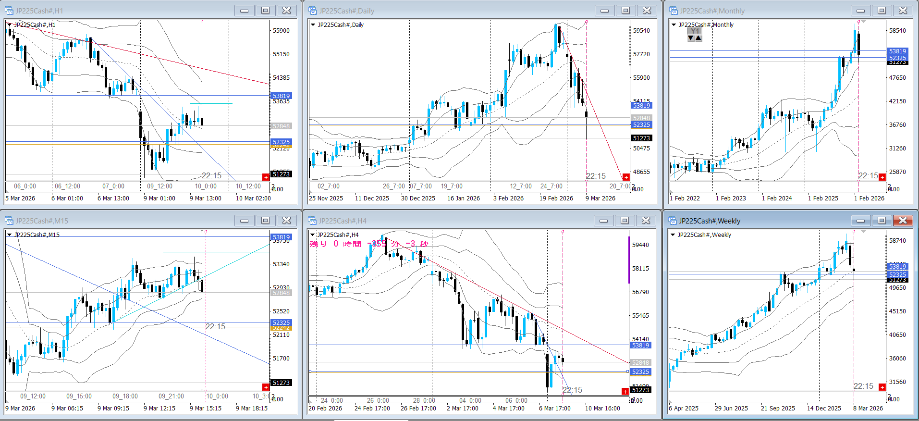Toggle the Y1 button in Monthly chart
Viewport: 919px width, 421px height.
695,31
